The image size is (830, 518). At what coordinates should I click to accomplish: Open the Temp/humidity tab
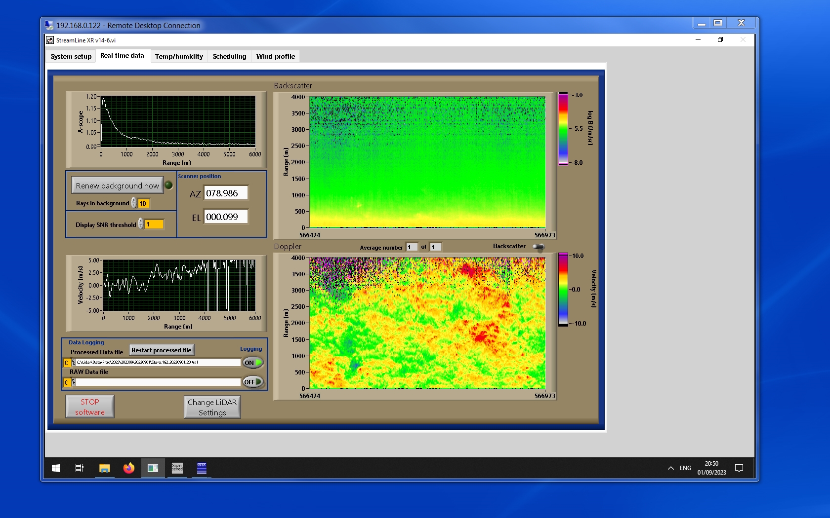click(x=179, y=56)
